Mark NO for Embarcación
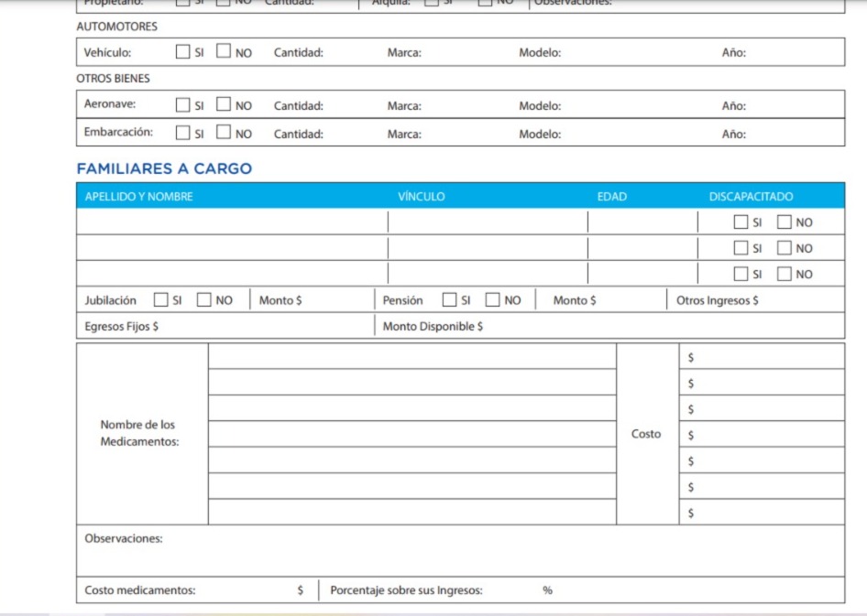867x616 pixels. 224,132
